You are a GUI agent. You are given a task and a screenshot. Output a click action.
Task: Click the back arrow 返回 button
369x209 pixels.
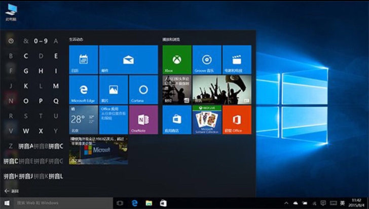click(x=11, y=191)
